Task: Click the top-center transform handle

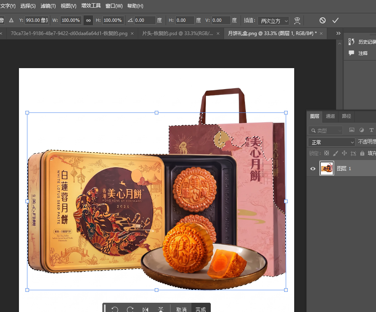Action: [157, 113]
